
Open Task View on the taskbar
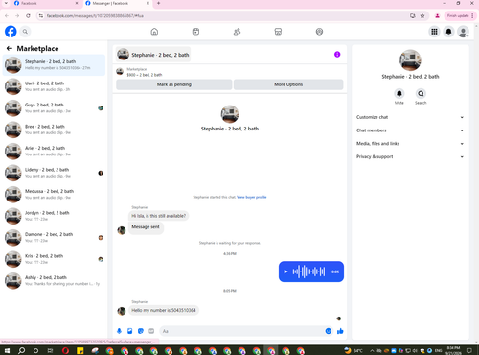[x=50, y=350]
